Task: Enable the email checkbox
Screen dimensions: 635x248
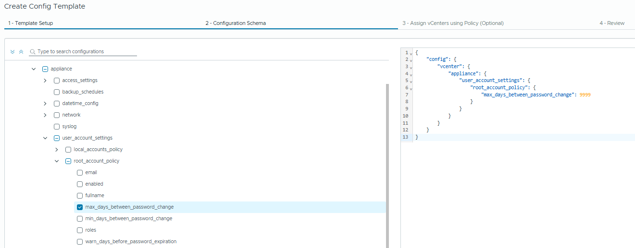Action: click(x=80, y=173)
